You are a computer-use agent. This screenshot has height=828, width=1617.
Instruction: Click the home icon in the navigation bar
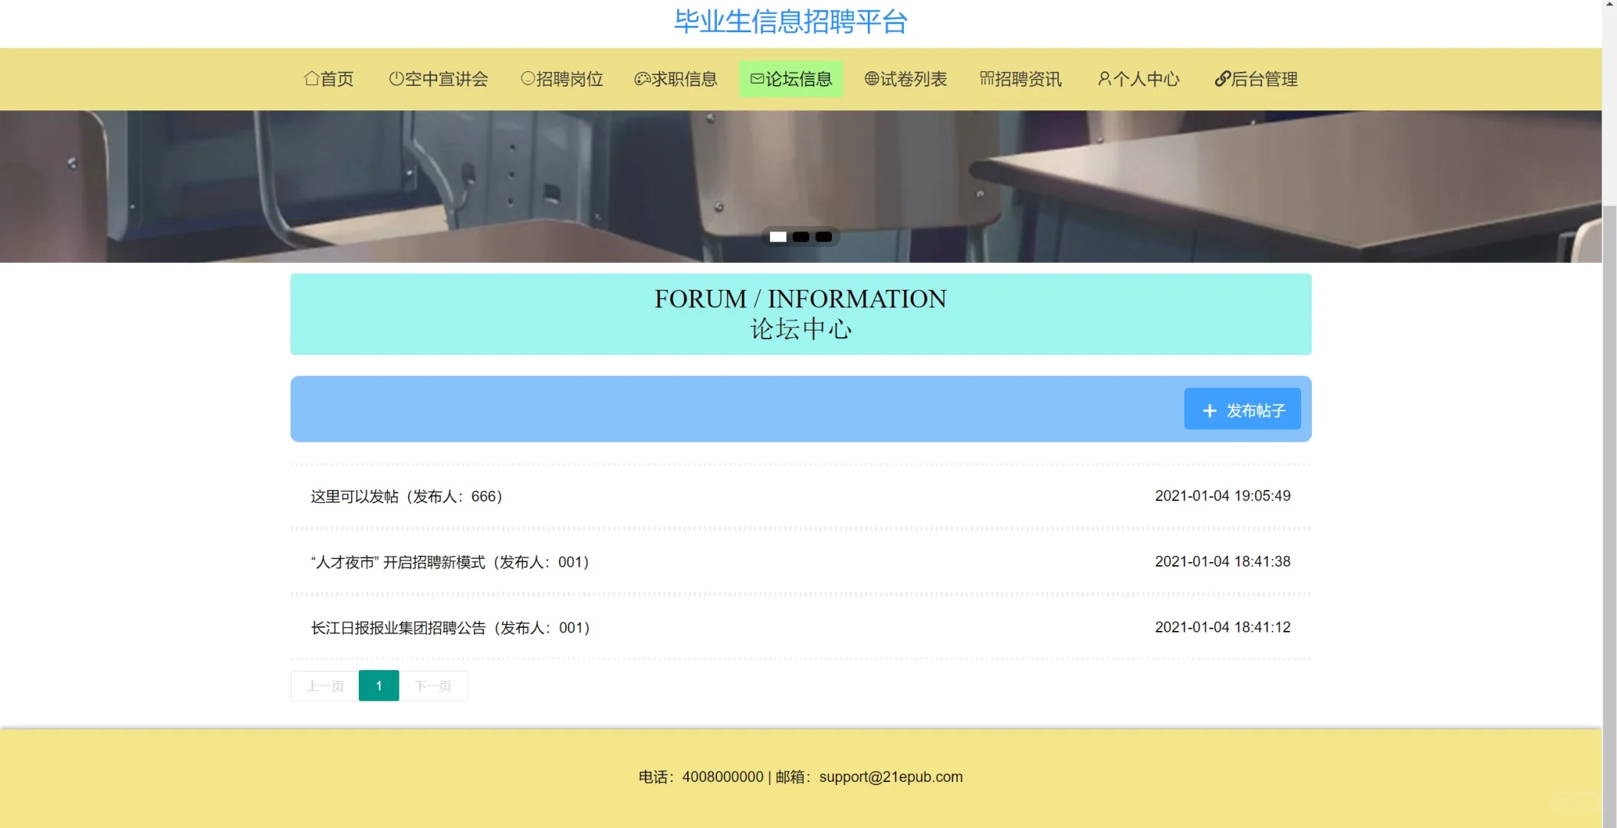(311, 79)
